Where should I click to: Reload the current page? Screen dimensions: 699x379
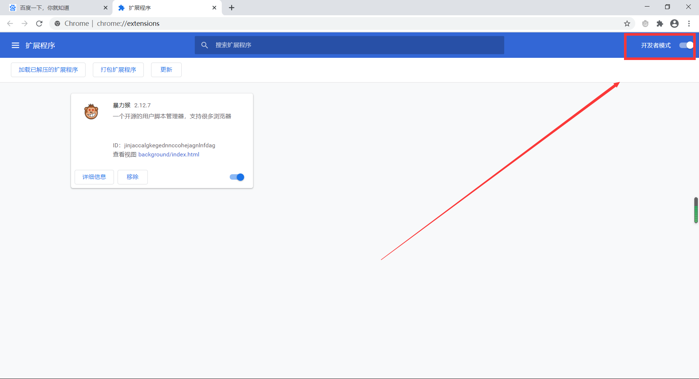coord(39,24)
